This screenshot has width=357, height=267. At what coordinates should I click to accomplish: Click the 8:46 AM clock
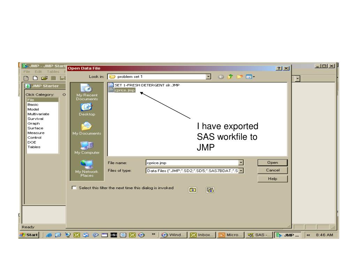(325, 235)
